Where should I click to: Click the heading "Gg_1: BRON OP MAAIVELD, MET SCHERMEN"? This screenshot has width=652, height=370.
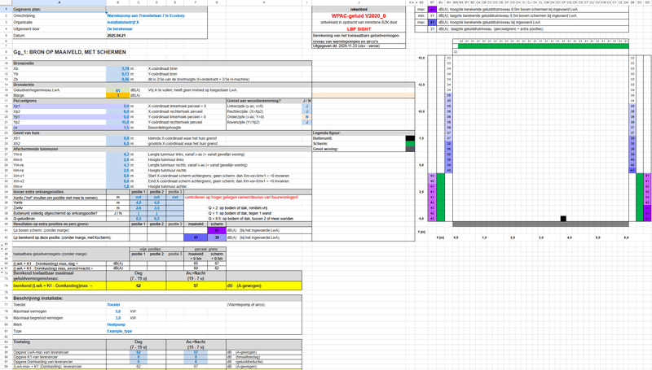pyautogui.click(x=69, y=52)
